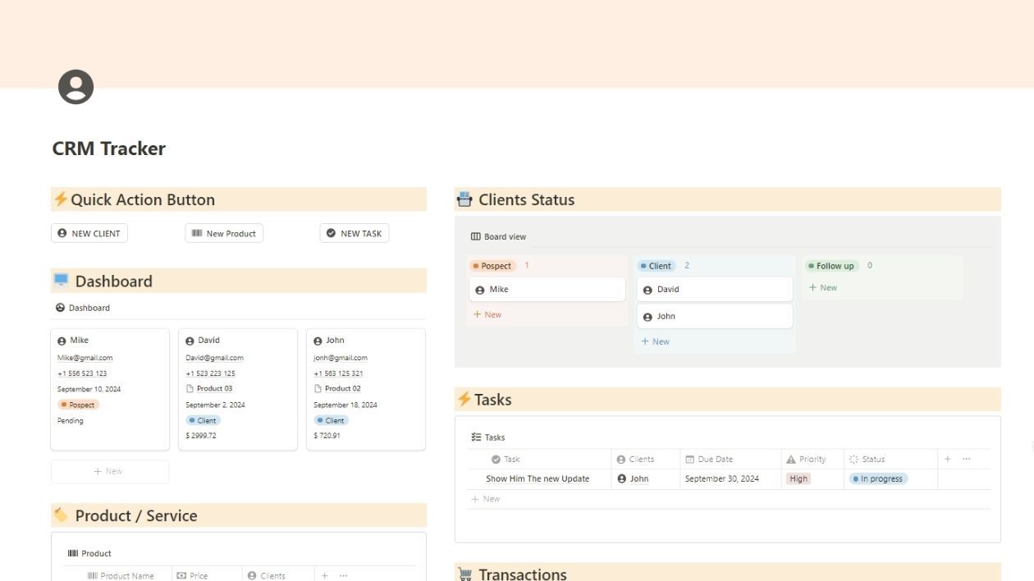1034x581 pixels.
Task: Click the icon beside Clients Status heading
Action: [x=464, y=199]
